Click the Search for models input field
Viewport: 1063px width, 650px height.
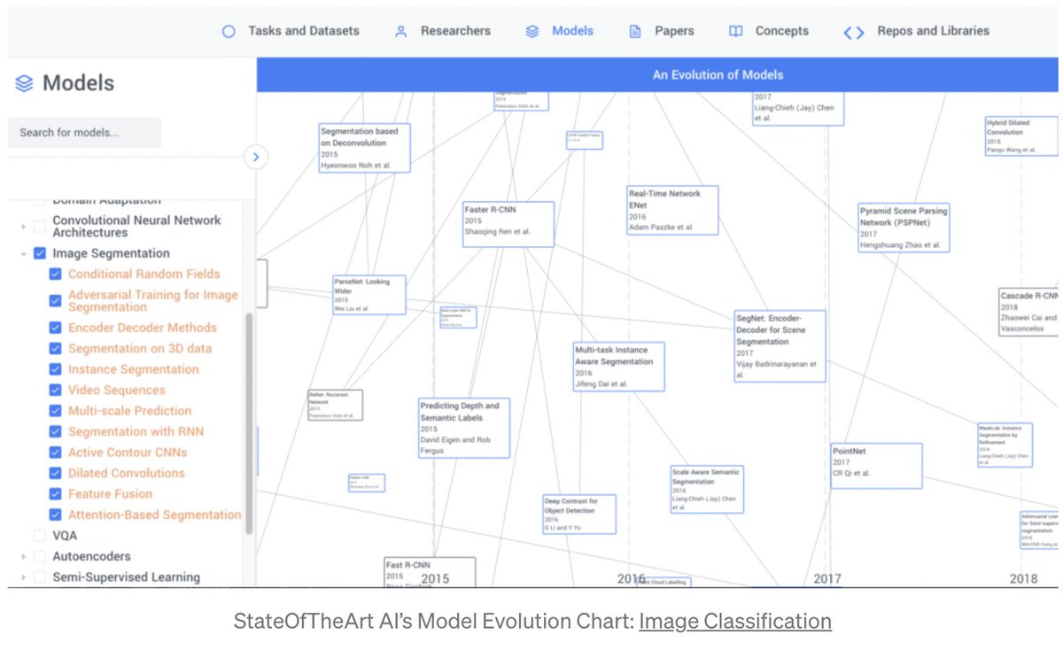(x=84, y=131)
